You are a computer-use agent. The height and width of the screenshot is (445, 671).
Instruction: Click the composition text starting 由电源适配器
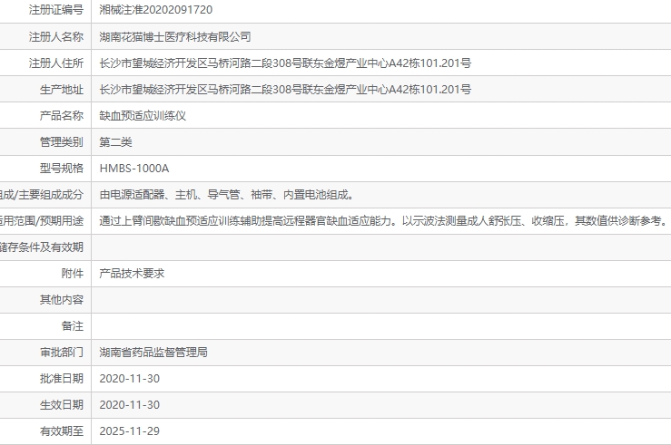(x=227, y=195)
